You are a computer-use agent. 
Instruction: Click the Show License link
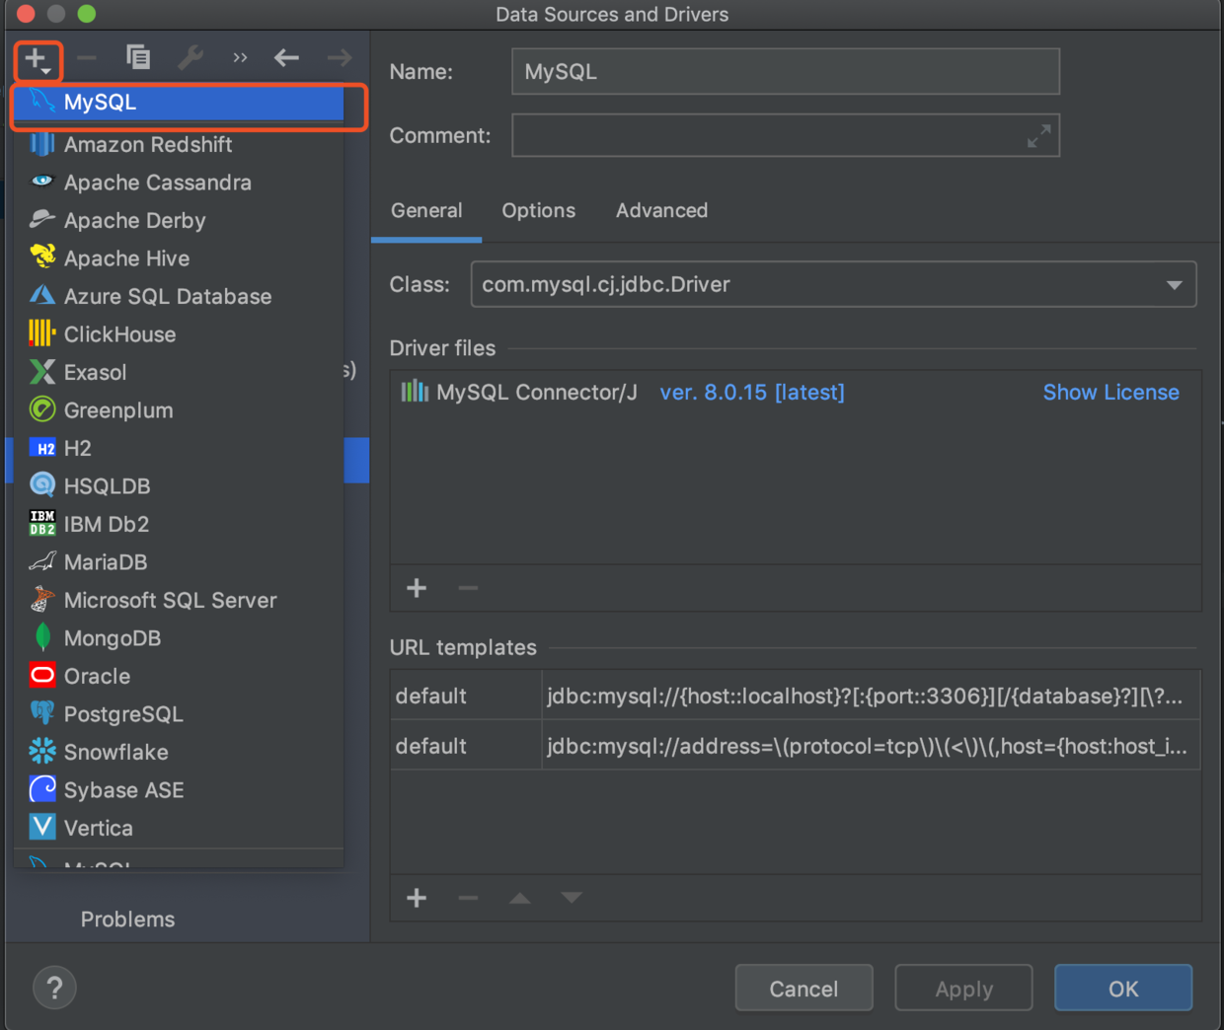(1110, 393)
